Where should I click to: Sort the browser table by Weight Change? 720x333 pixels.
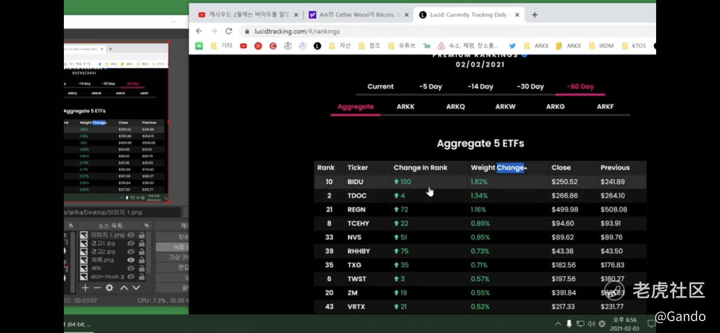pos(499,168)
